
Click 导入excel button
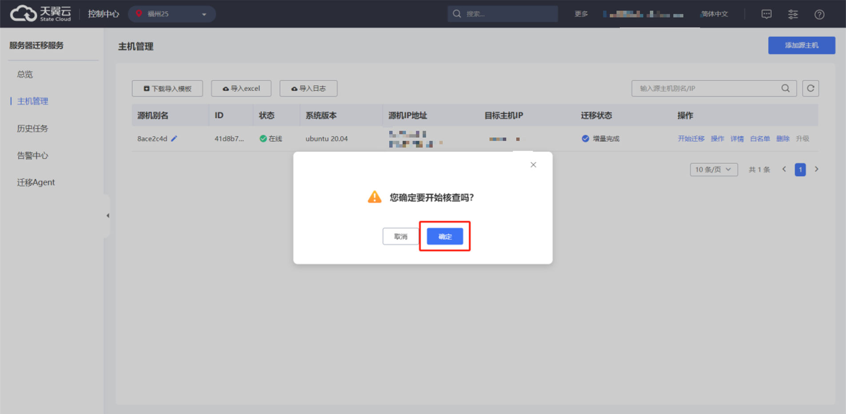tap(241, 88)
